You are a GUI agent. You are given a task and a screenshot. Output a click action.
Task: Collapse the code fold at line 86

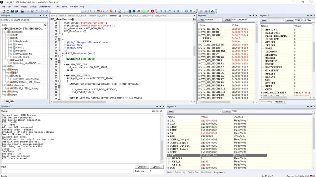[x=59, y=81]
